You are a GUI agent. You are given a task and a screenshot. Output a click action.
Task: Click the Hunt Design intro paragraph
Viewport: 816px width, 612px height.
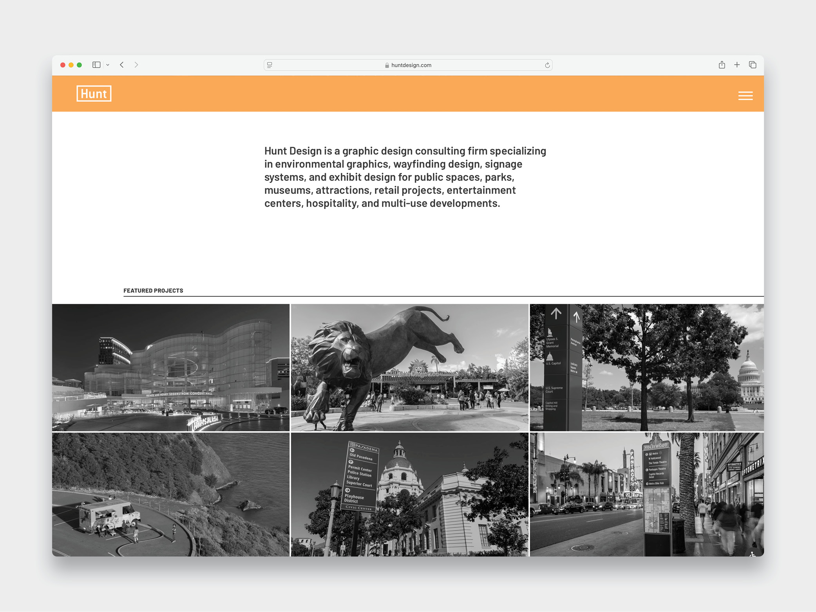pyautogui.click(x=405, y=177)
